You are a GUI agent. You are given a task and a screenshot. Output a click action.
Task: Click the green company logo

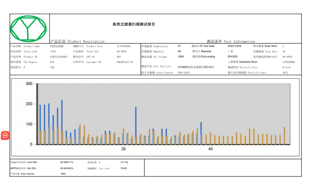tap(28, 29)
